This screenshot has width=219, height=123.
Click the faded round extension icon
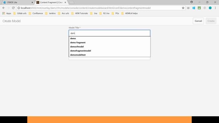click(205, 8)
